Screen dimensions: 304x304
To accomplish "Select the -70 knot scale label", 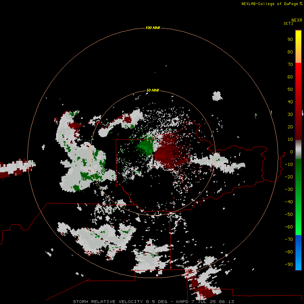I will point(289,239).
